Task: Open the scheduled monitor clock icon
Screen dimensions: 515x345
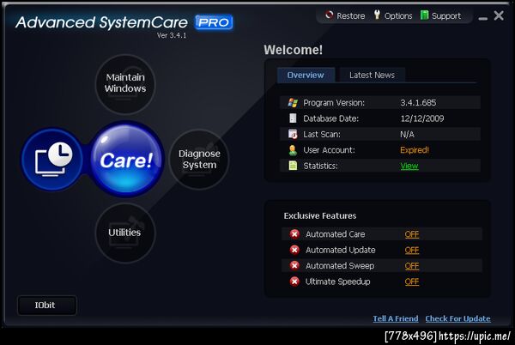Action: tap(52, 160)
